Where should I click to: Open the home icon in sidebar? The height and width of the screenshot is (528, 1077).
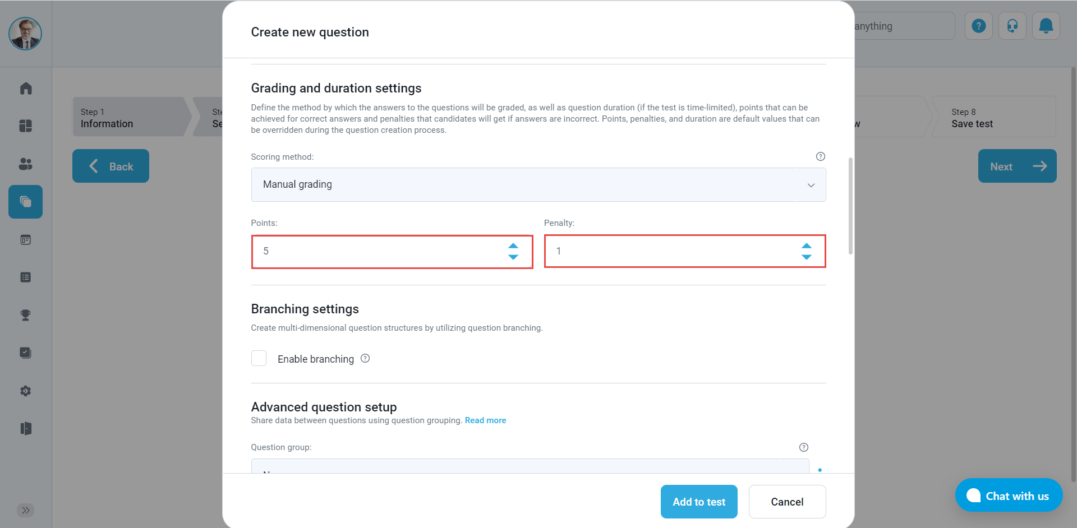click(x=26, y=89)
